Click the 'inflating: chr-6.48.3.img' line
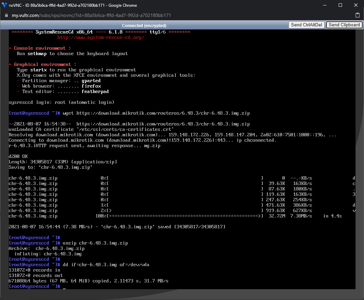This screenshot has height=300, width=364. pos(48,254)
